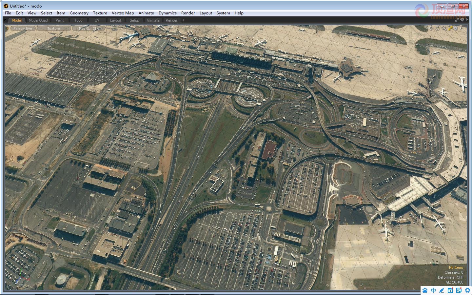Open the Render menu in menu bar
This screenshot has width=472, height=295.
[188, 13]
